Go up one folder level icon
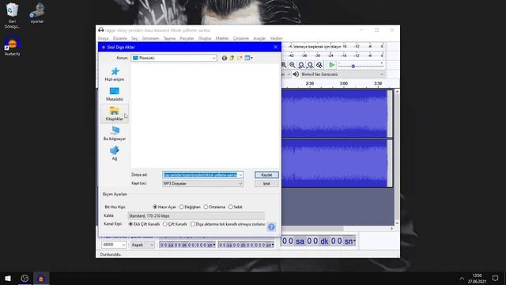 click(x=232, y=58)
